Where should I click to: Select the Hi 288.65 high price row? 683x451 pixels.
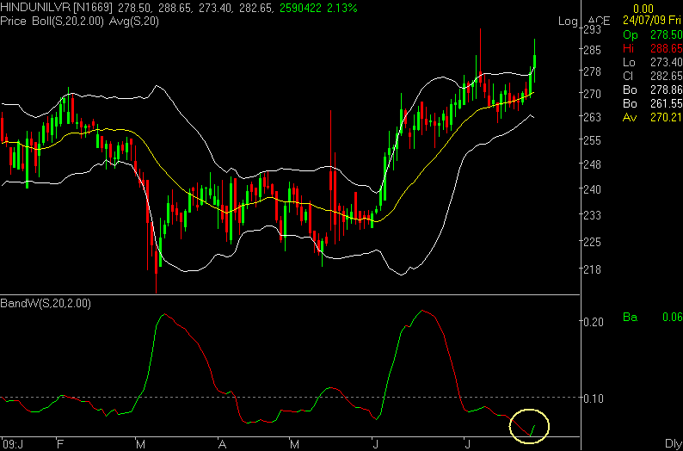(653, 48)
